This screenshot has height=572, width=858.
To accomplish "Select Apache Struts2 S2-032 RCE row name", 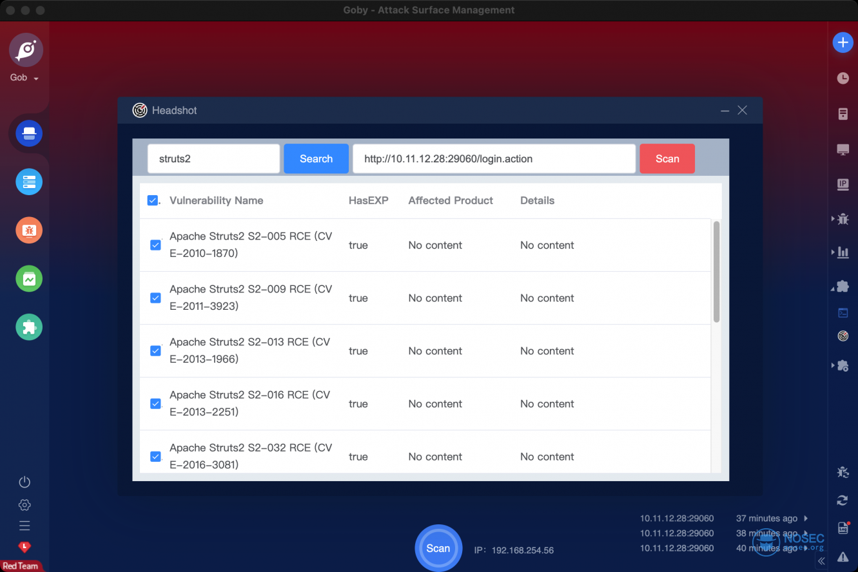I will [x=251, y=456].
